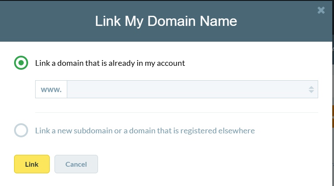Choose the new subdomain or elsewhere radio option
The width and height of the screenshot is (334, 186).
point(21,130)
